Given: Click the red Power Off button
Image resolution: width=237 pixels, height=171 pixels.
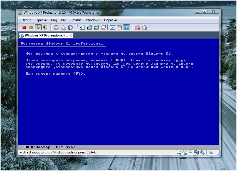Looking at the screenshot, I should pos(24,27).
